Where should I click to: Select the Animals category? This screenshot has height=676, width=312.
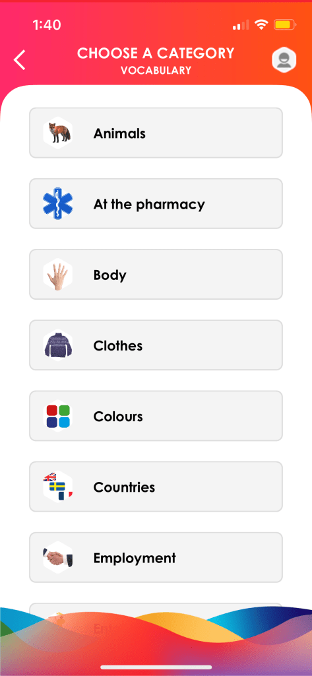(x=156, y=133)
